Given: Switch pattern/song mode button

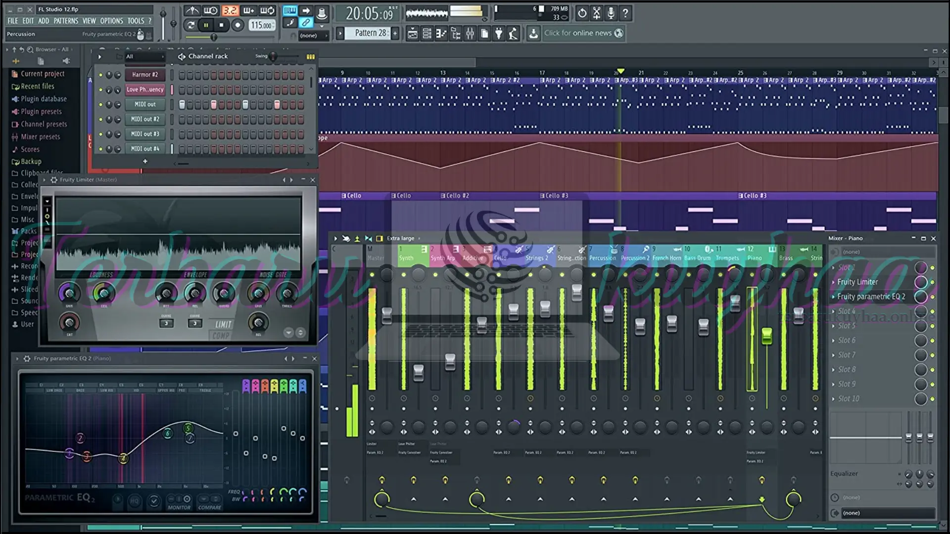Looking at the screenshot, I should (x=190, y=25).
